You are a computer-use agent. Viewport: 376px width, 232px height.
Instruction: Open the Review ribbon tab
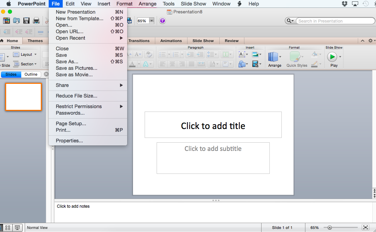tap(232, 41)
